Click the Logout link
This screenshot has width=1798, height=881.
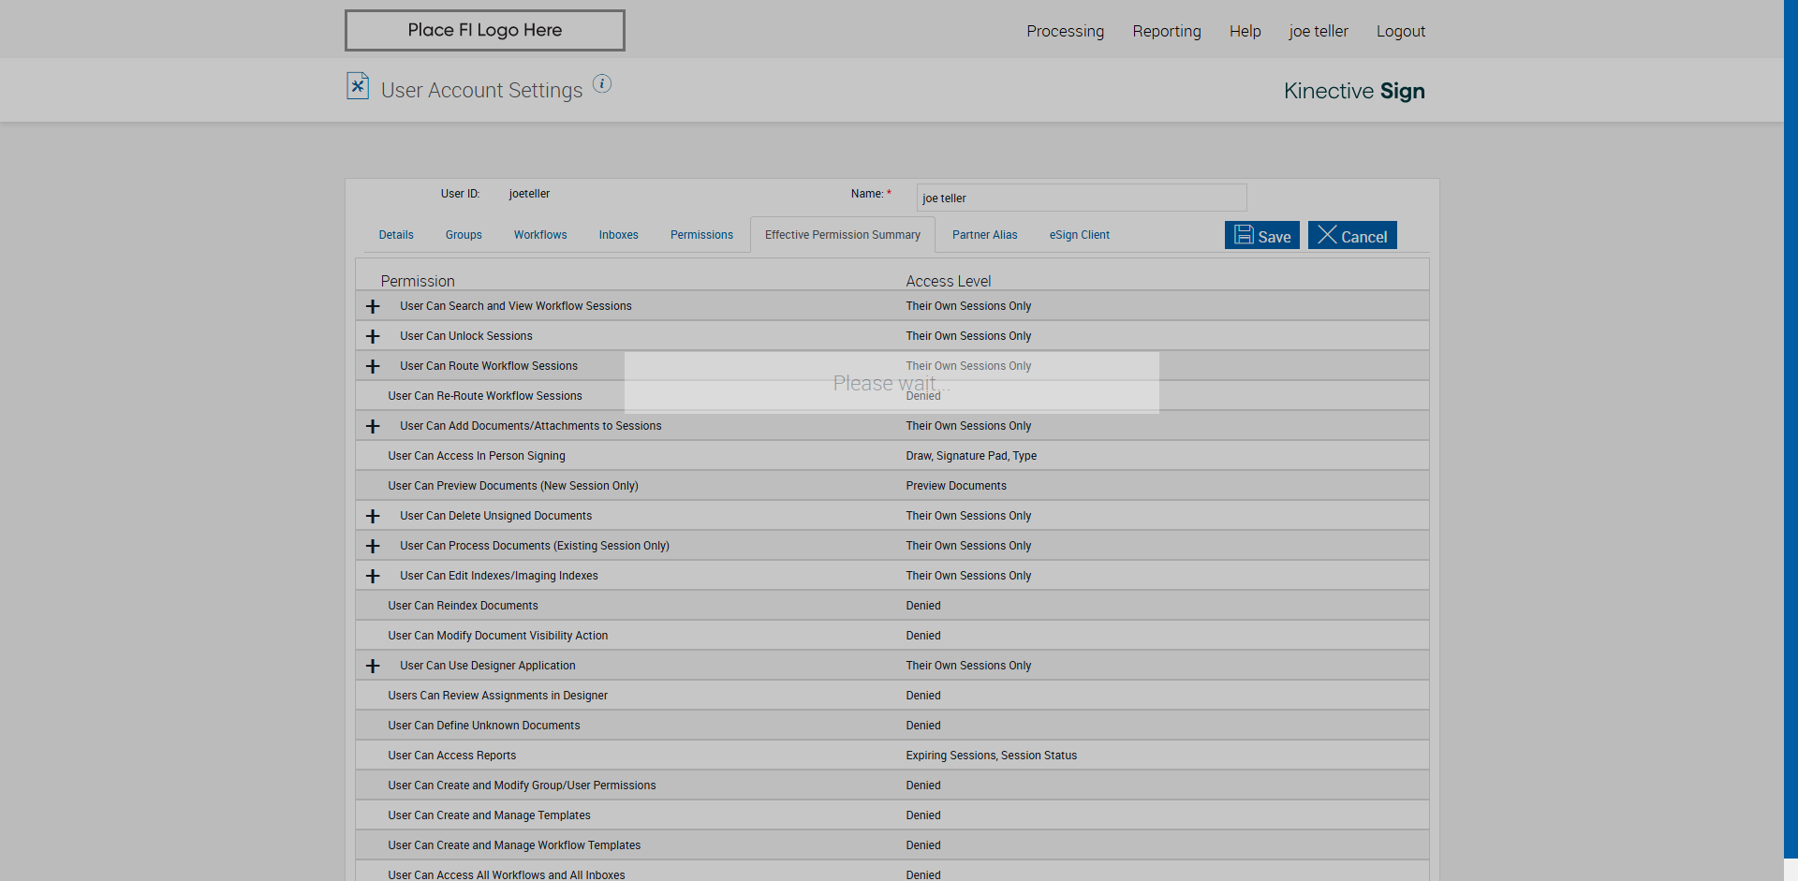pos(1400,31)
